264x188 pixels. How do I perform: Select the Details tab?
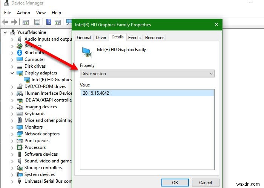point(118,37)
